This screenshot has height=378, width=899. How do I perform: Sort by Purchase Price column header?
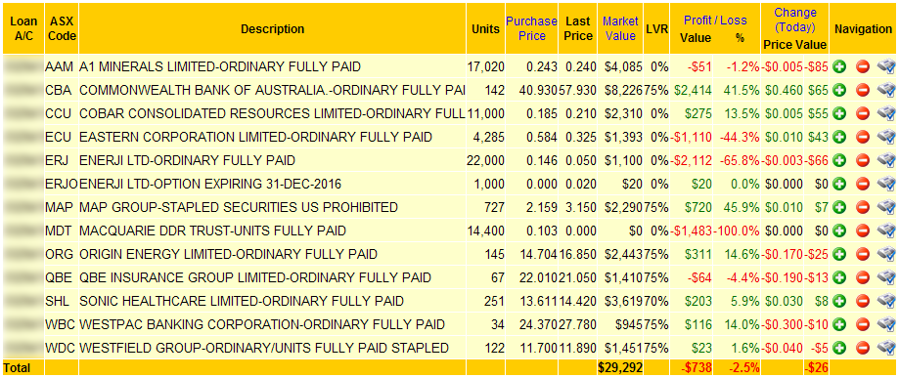(x=531, y=28)
